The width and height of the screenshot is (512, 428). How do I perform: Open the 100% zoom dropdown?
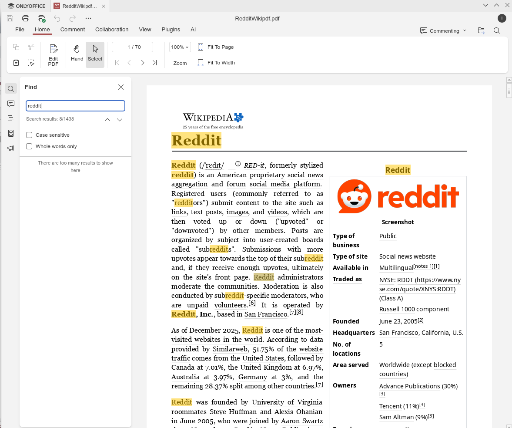(x=180, y=47)
